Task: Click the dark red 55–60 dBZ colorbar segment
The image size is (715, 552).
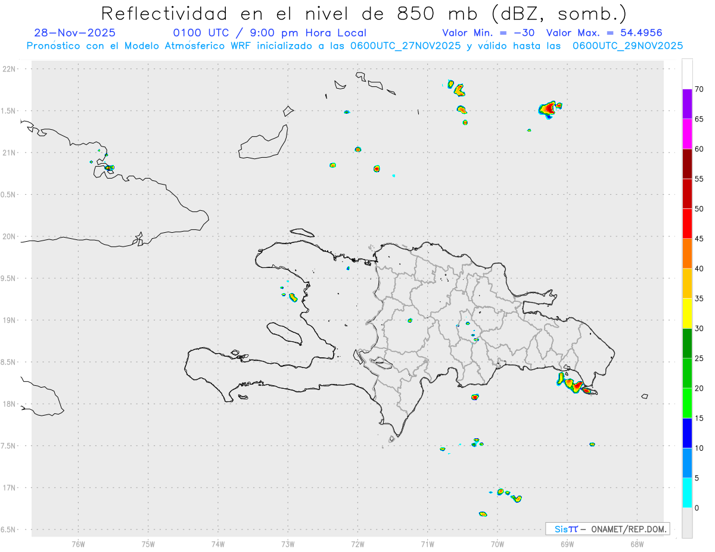Action: [687, 164]
